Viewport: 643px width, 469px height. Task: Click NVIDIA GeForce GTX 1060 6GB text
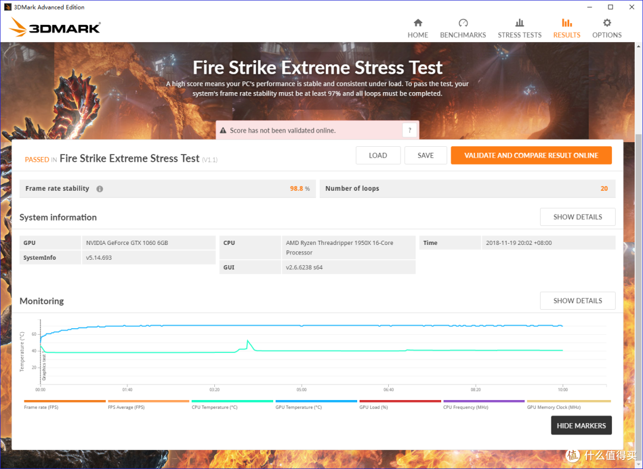pos(127,243)
